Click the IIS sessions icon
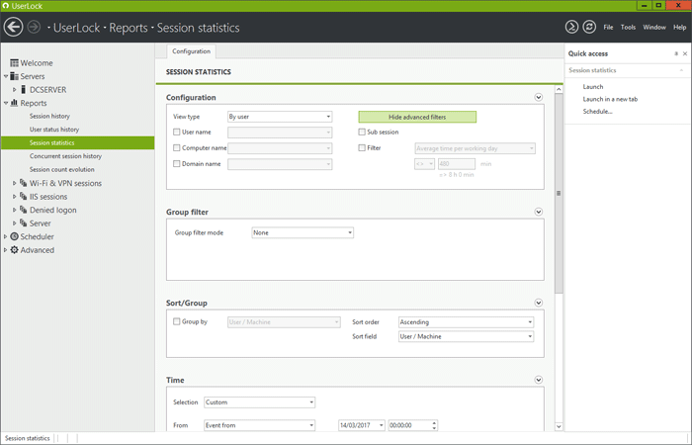The width and height of the screenshot is (692, 445). (24, 197)
